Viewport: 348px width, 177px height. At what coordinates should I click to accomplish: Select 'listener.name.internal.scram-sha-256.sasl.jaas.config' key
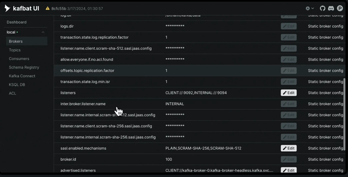(x=108, y=137)
